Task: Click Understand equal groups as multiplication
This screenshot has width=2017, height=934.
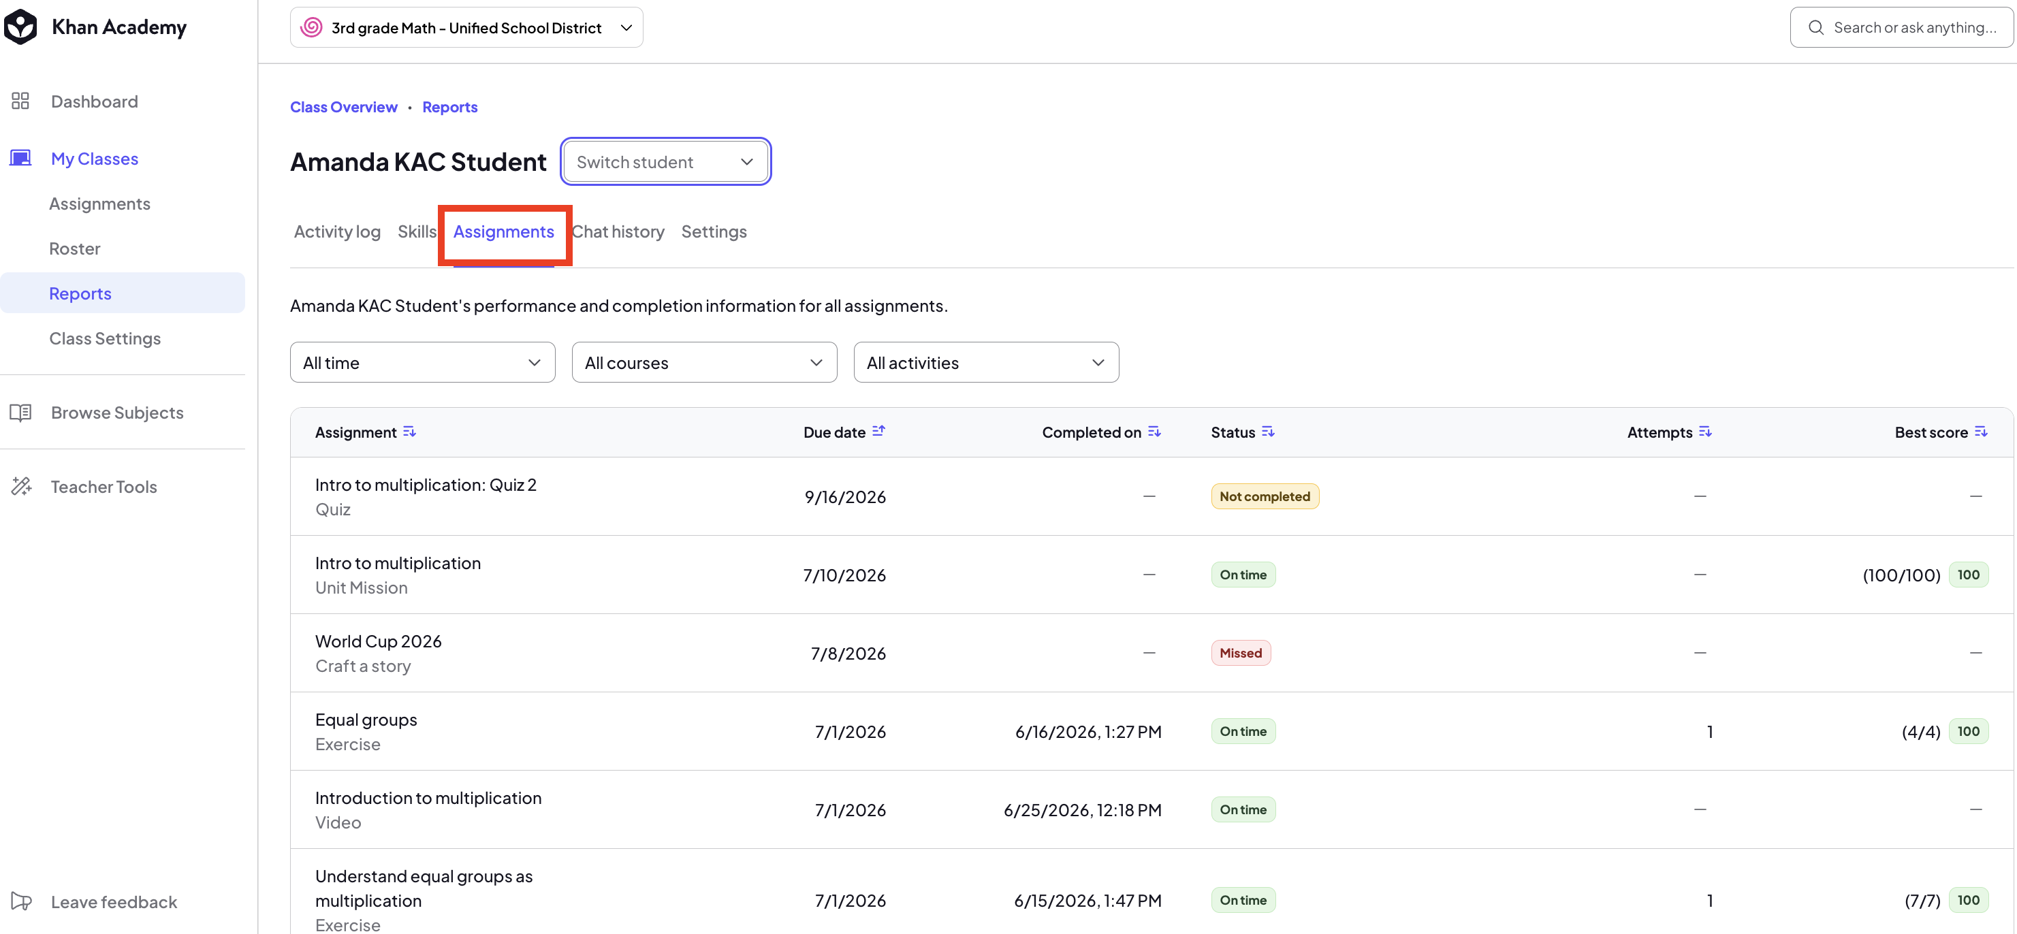Action: (424, 888)
